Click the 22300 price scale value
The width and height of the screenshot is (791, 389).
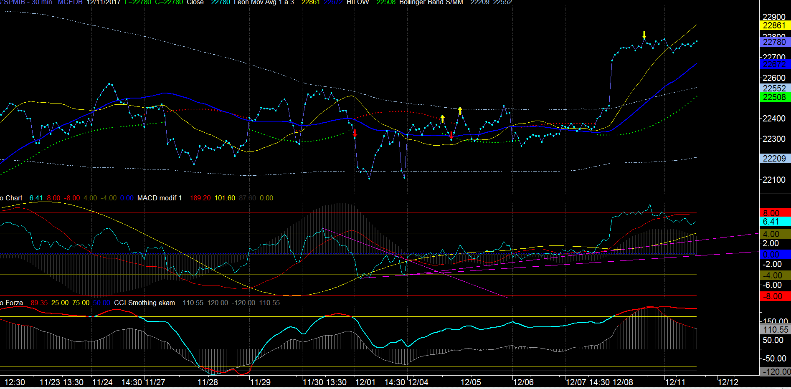(x=774, y=139)
